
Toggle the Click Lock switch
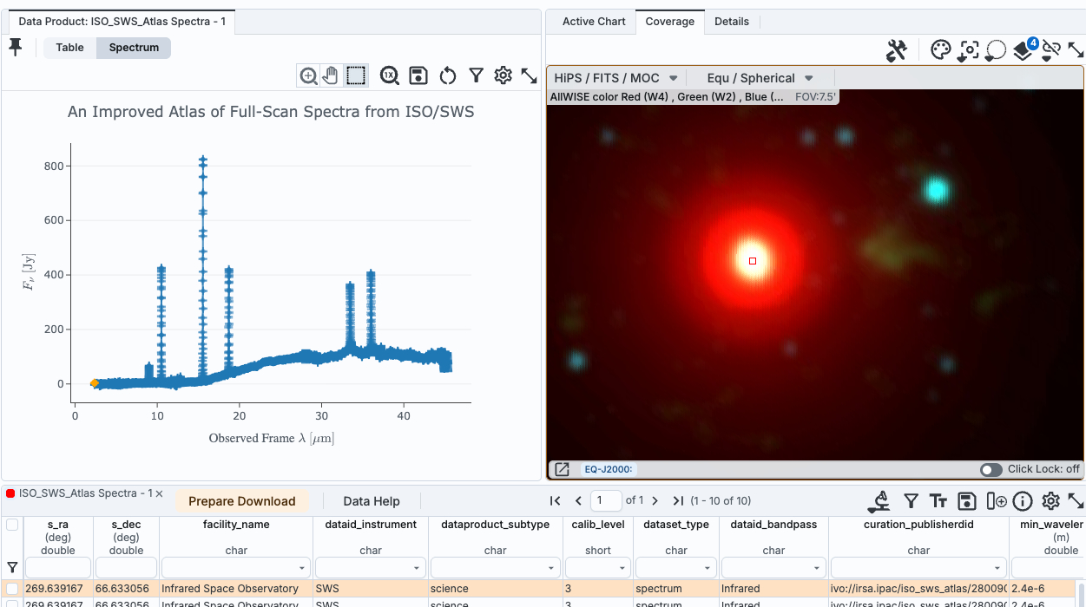pyautogui.click(x=991, y=470)
